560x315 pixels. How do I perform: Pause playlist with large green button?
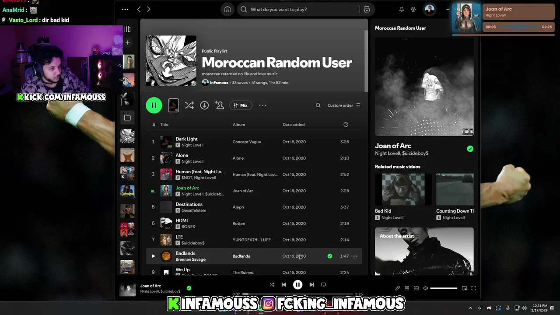point(154,105)
